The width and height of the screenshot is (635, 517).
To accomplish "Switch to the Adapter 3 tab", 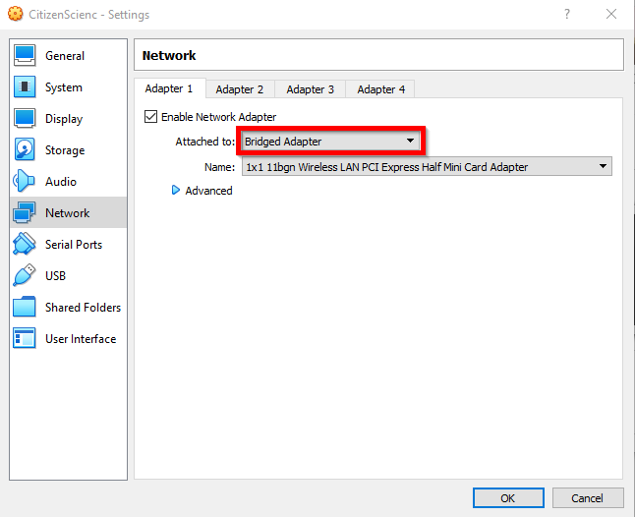I will 311,89.
